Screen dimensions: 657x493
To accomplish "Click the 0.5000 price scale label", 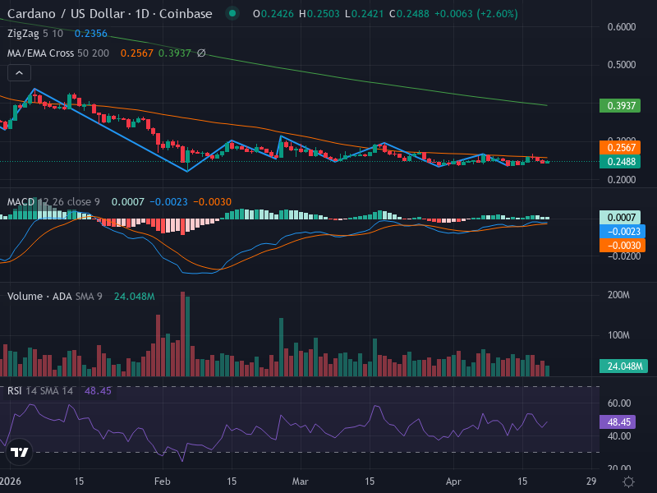I will tap(622, 65).
